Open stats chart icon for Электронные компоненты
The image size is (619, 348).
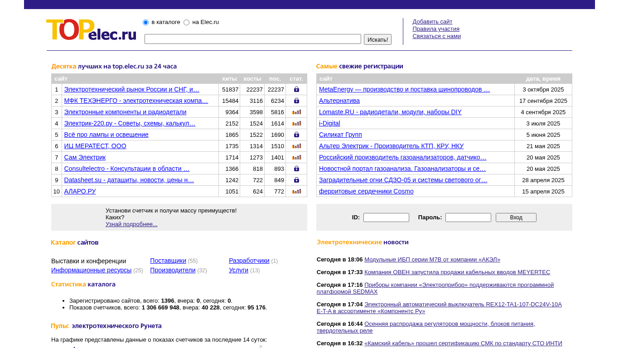[296, 112]
